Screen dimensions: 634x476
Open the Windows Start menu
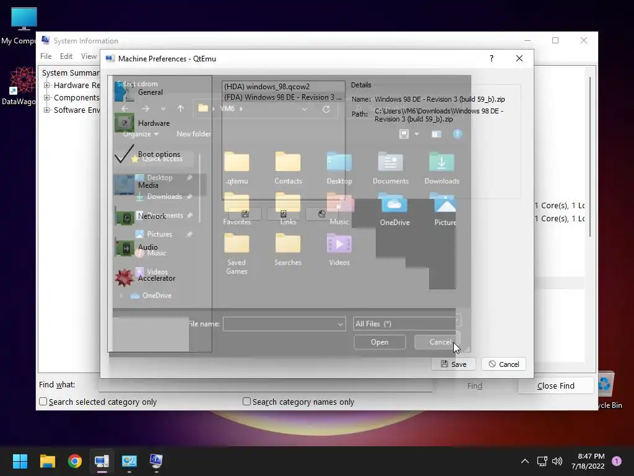pos(20,461)
